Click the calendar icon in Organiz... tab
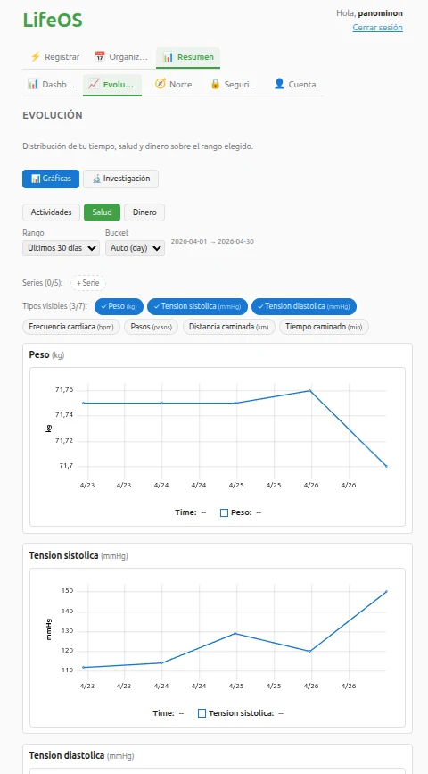Image resolution: width=428 pixels, height=774 pixels. (x=100, y=57)
